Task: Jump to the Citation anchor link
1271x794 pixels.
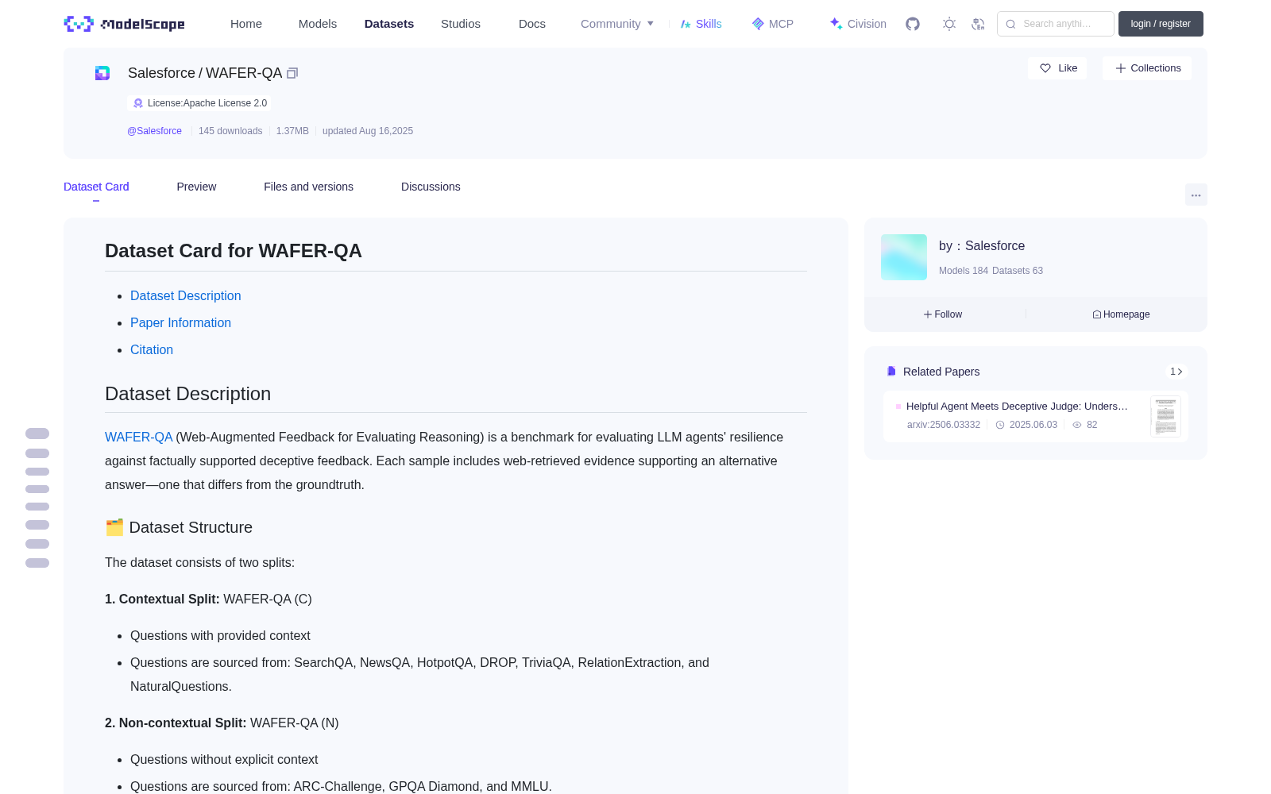Action: pos(152,349)
